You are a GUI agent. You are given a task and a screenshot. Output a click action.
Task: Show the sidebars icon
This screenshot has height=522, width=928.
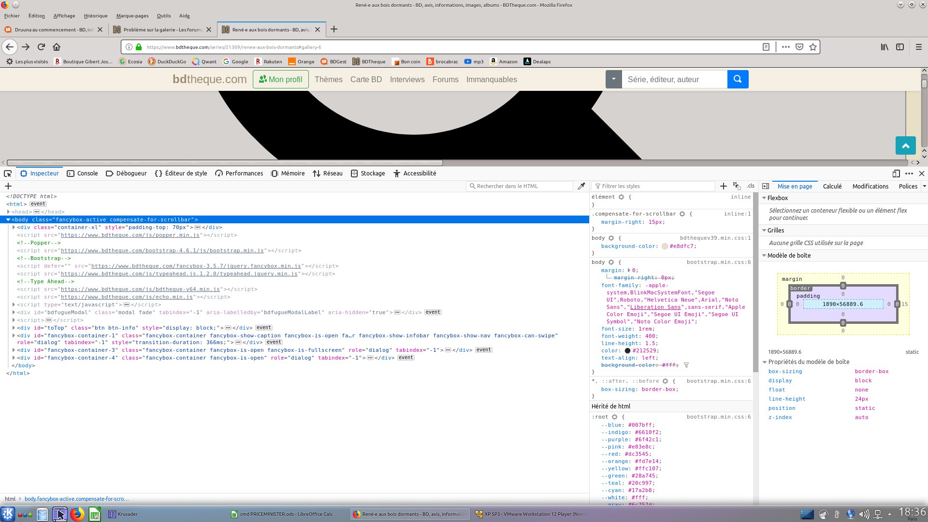click(x=900, y=47)
